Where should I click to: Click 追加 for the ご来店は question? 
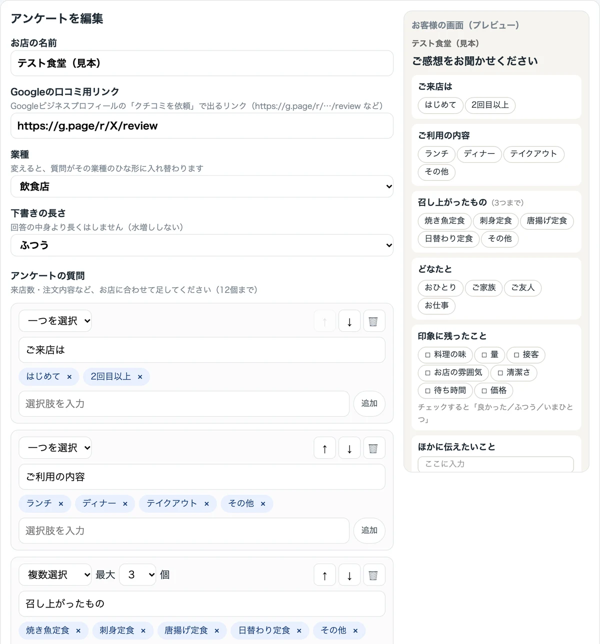click(369, 404)
